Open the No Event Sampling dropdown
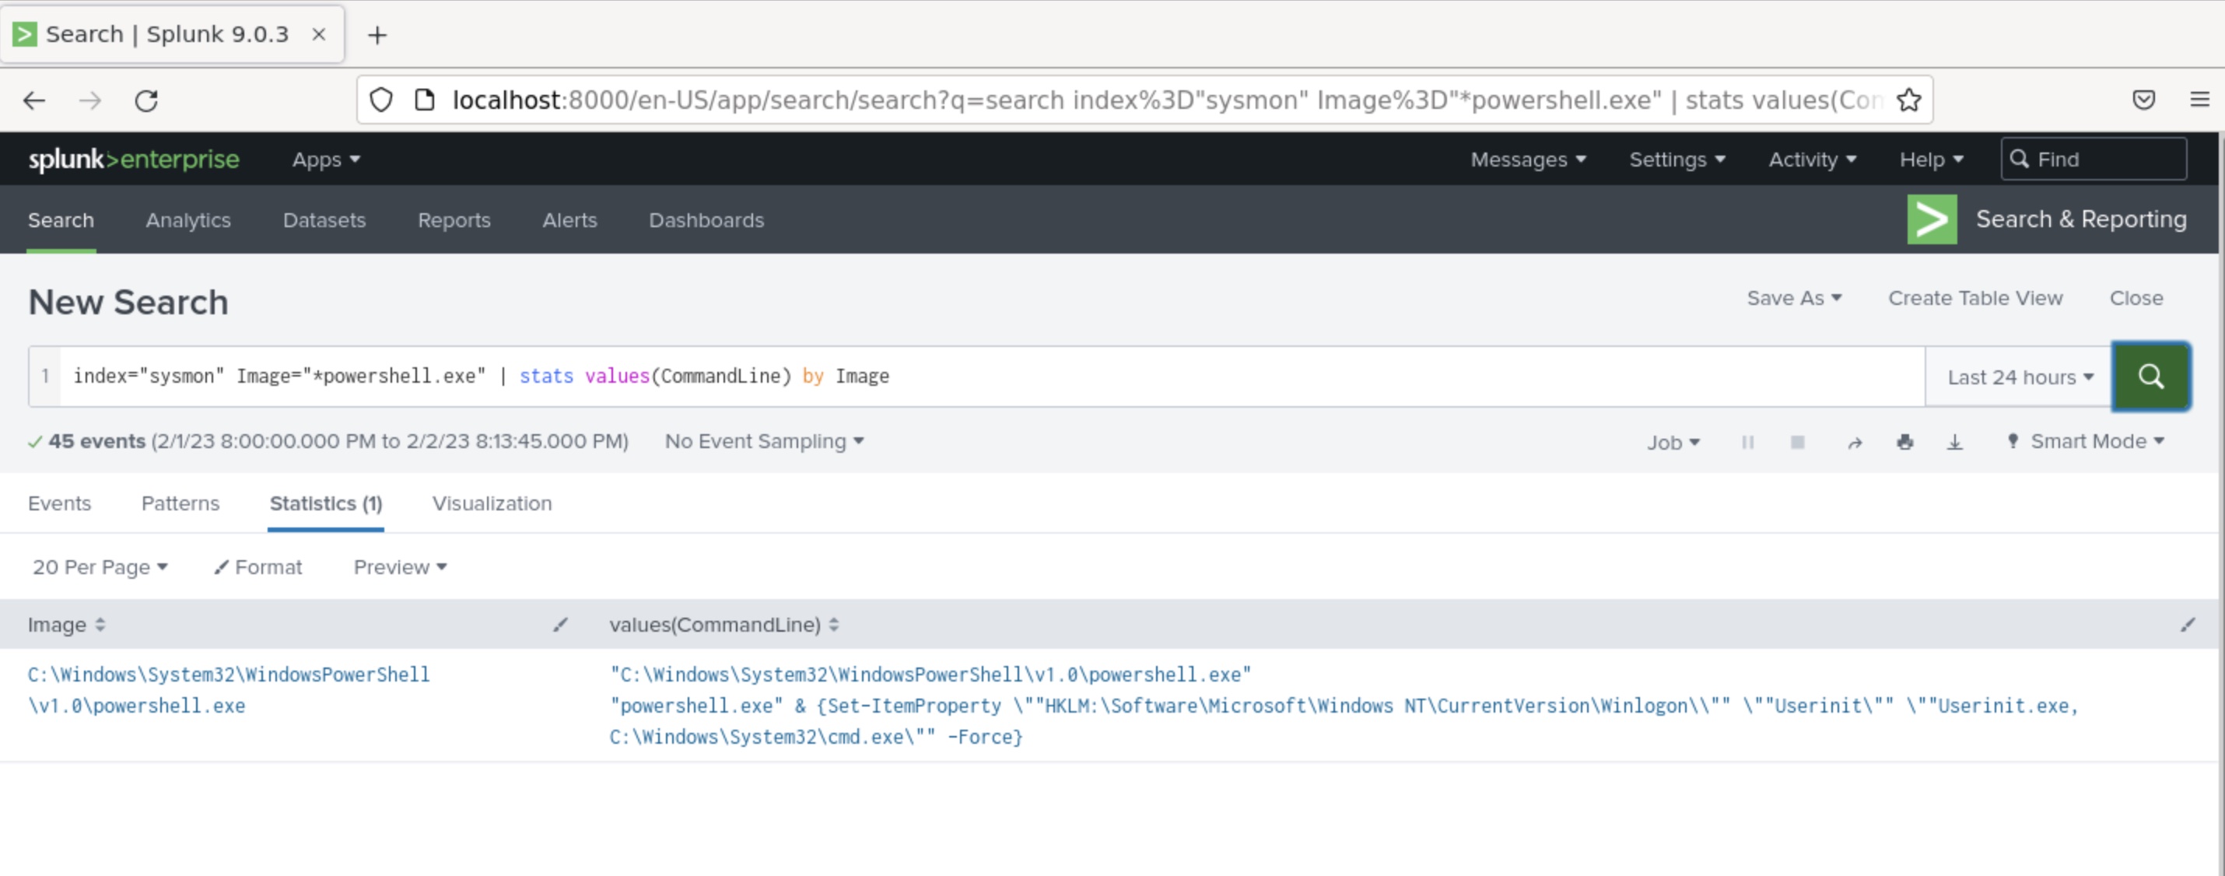Screen dimensions: 2225x876 click(763, 441)
